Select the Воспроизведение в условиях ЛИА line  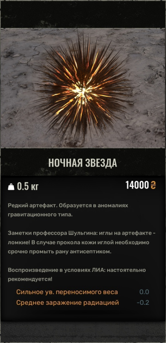[x=77, y=270]
